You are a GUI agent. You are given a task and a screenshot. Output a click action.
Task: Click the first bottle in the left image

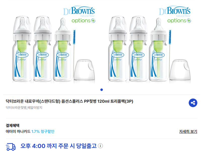[22, 49]
